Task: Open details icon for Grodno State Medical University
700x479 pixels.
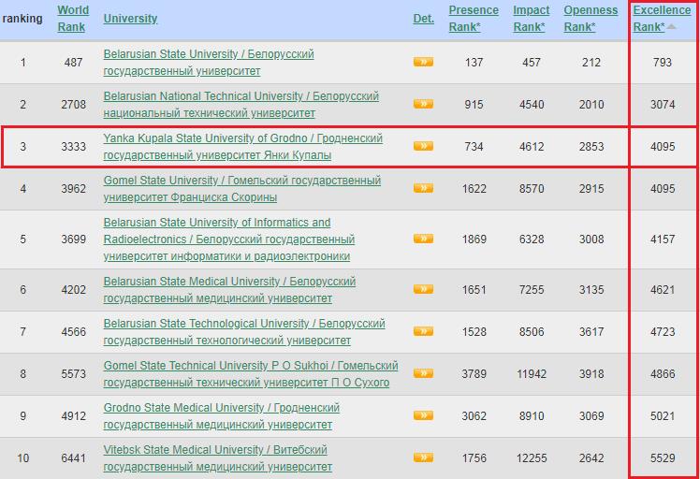Action: tap(423, 415)
